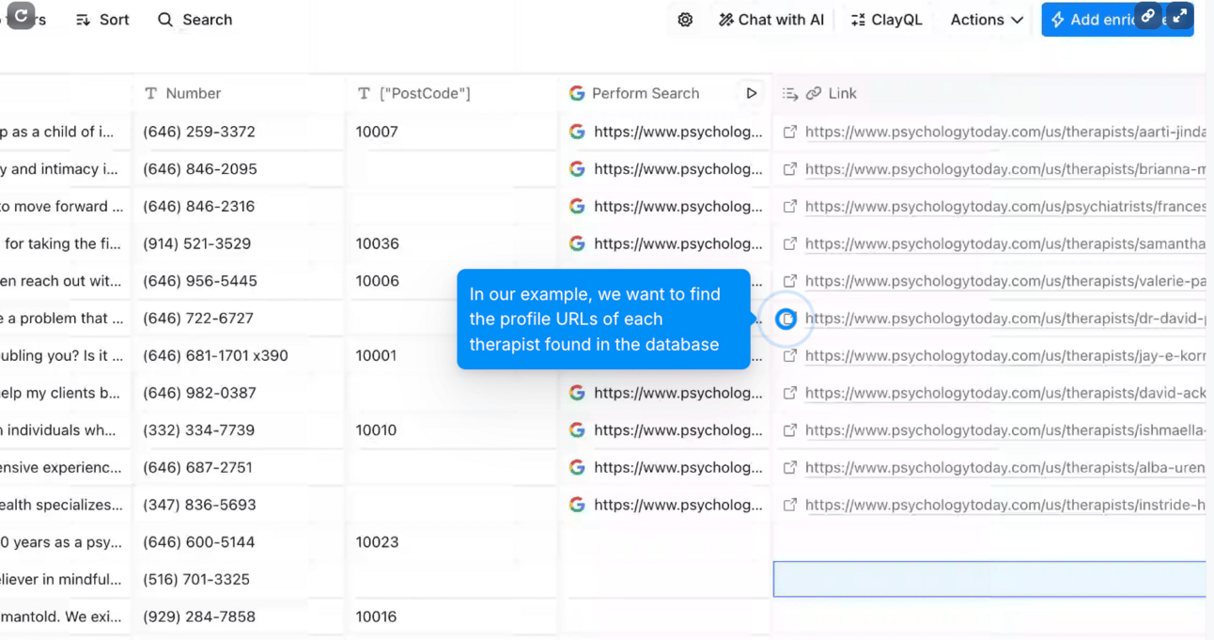1214x640 pixels.
Task: Select phone number (929) 284-7858
Action: pyautogui.click(x=199, y=617)
